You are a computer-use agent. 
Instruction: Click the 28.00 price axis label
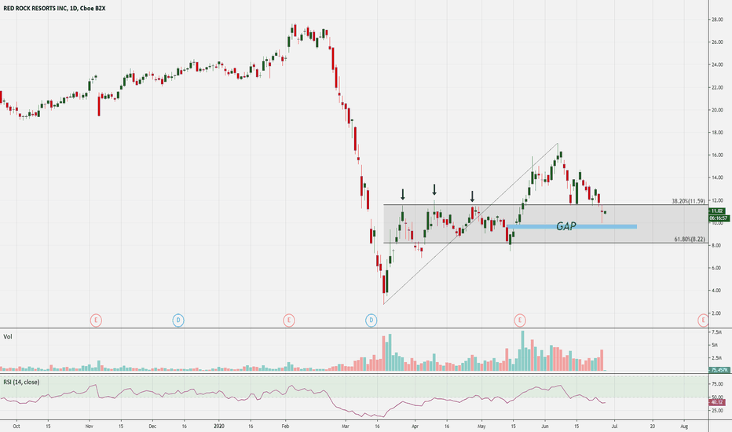click(717, 20)
